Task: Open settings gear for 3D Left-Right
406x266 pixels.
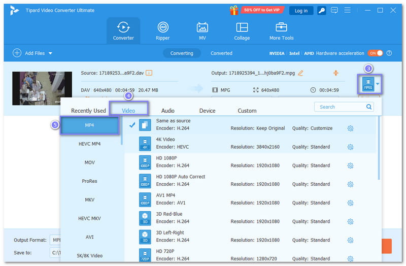Action: (350, 240)
